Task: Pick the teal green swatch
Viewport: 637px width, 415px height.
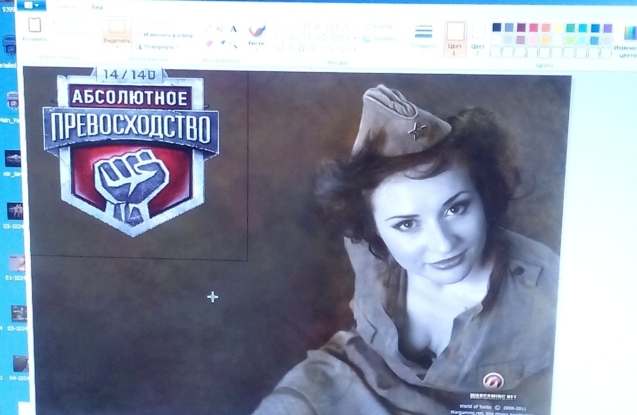Action: pos(571,28)
